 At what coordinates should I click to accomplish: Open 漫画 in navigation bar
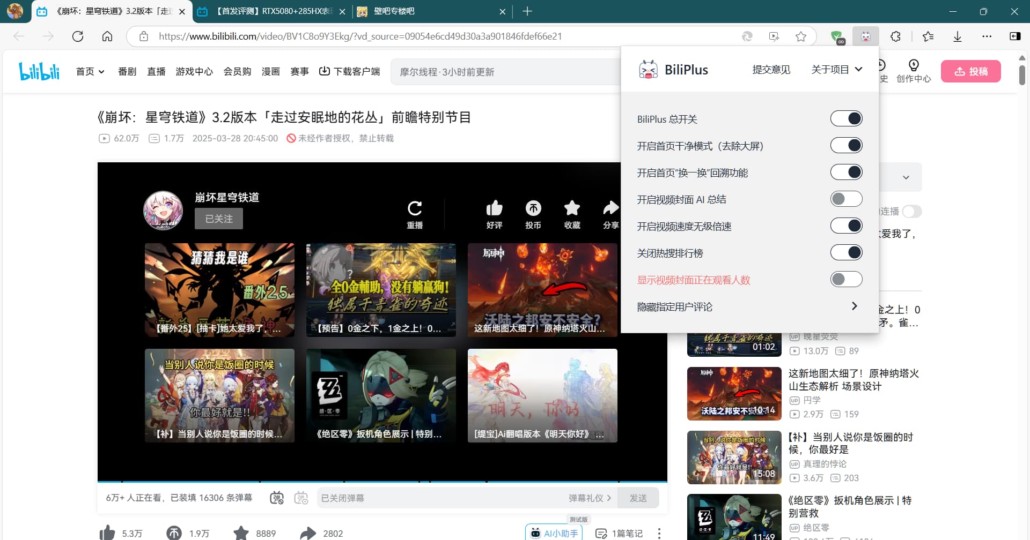click(270, 71)
